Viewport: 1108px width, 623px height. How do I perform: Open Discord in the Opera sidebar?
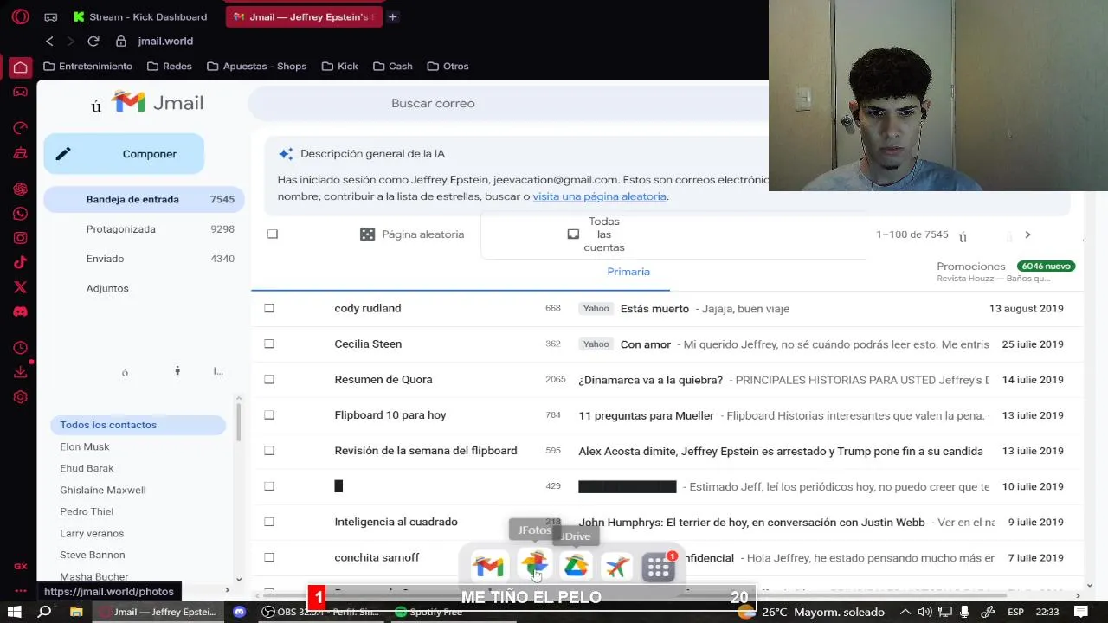point(20,311)
